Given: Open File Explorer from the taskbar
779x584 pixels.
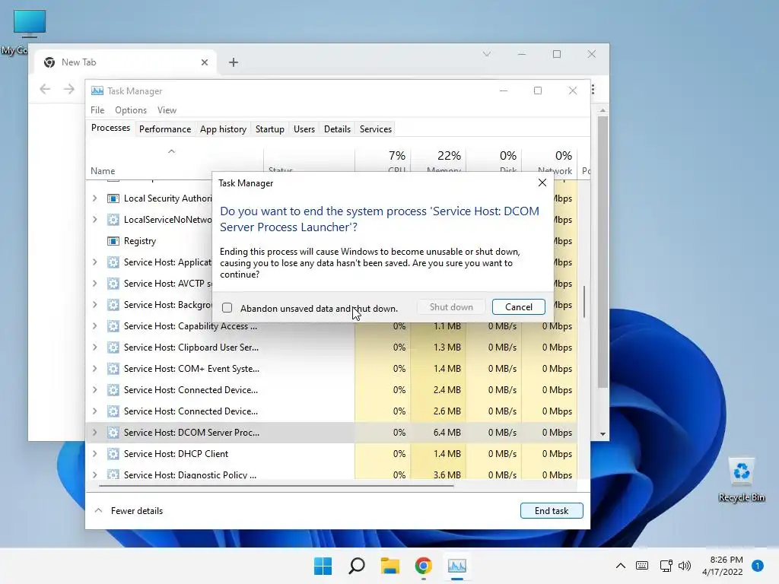Looking at the screenshot, I should [390, 566].
